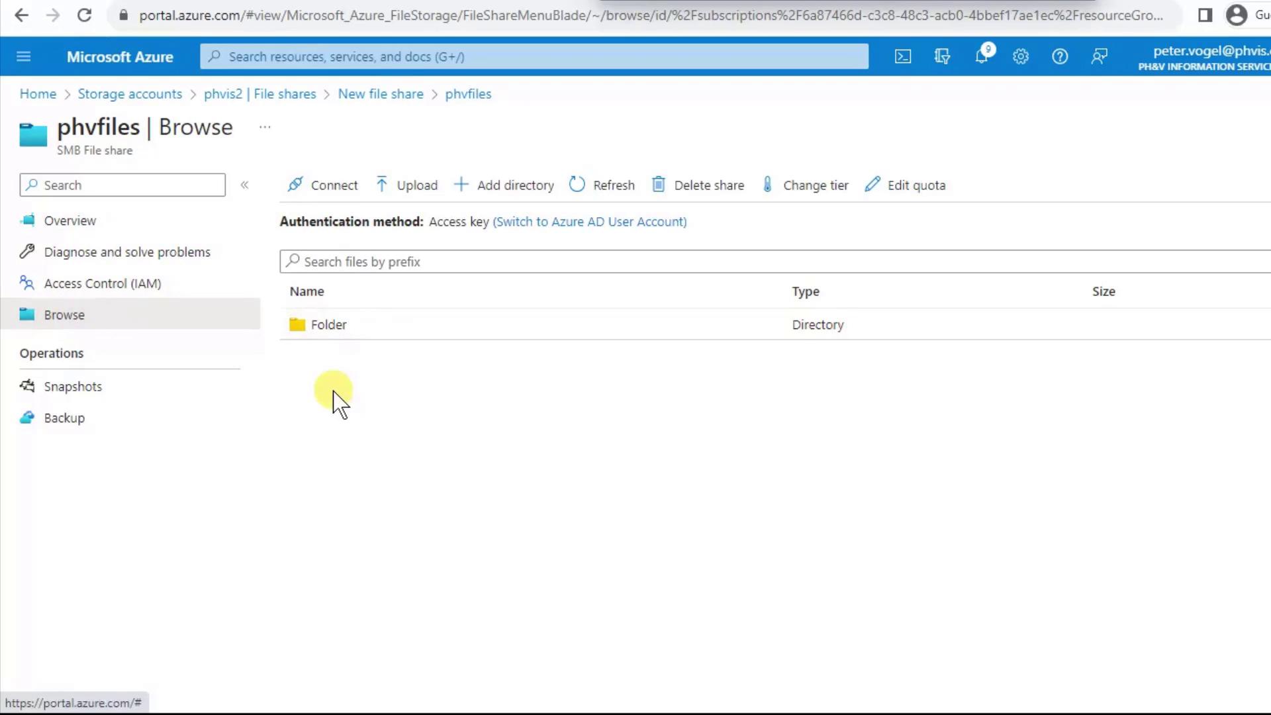Collapse the left navigation pane
This screenshot has height=715, width=1271.
pos(244,185)
